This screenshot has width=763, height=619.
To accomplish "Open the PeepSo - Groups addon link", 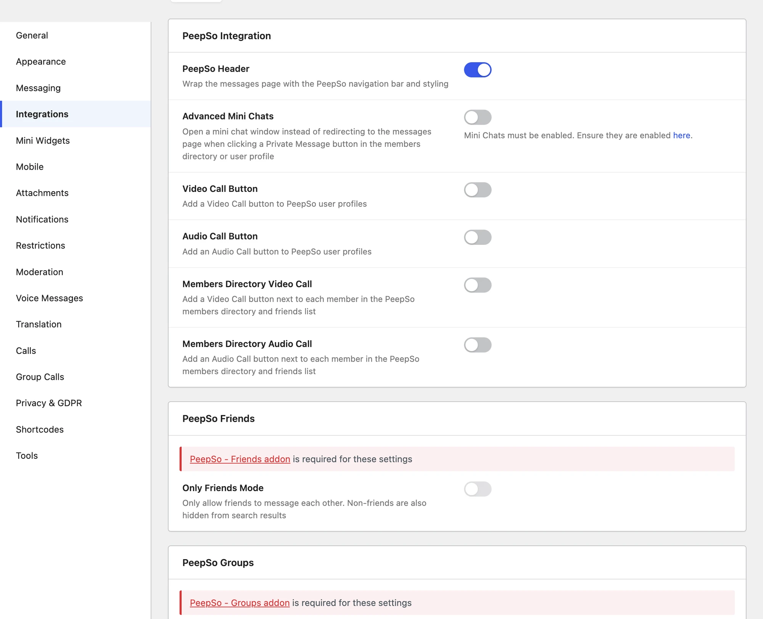I will [240, 603].
